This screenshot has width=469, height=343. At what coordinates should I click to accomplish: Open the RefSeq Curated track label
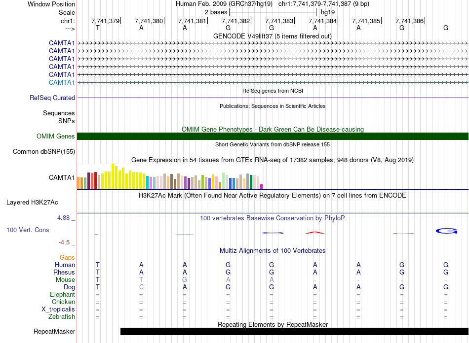point(52,98)
